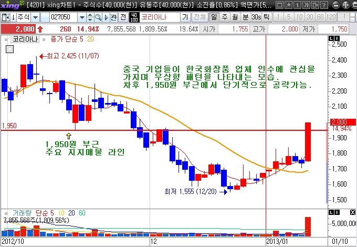
Task: Click the volume panel LI scale icon
Action: [334, 213]
